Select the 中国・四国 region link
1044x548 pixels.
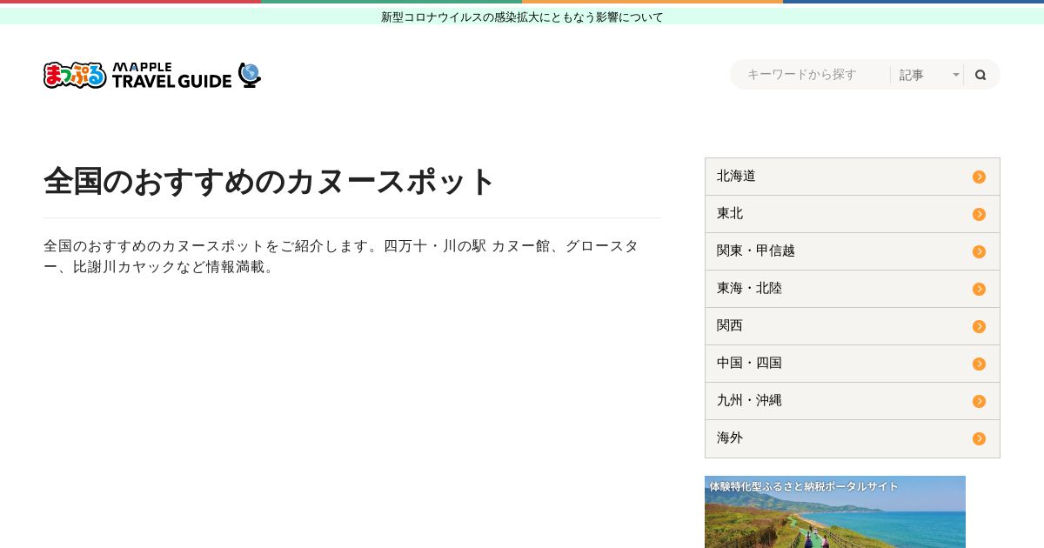853,364
